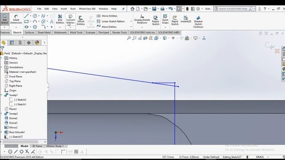The image size is (285, 160).
Task: Open the Line tool dropdown arrow
Action: pyautogui.click(x=30, y=16)
